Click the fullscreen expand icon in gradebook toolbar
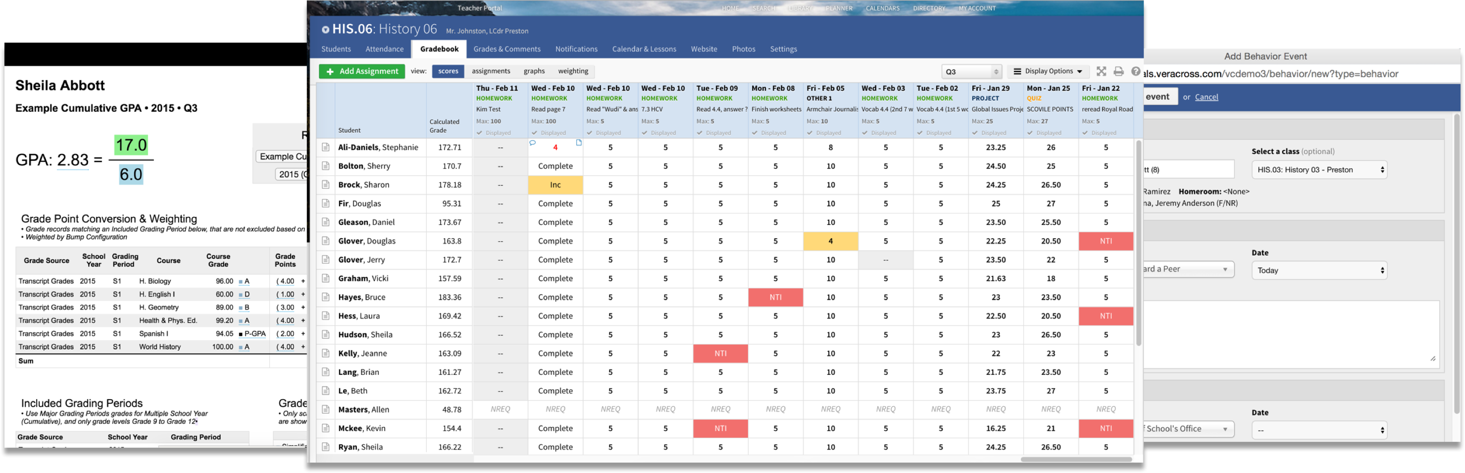The height and width of the screenshot is (473, 1465). pos(1101,71)
